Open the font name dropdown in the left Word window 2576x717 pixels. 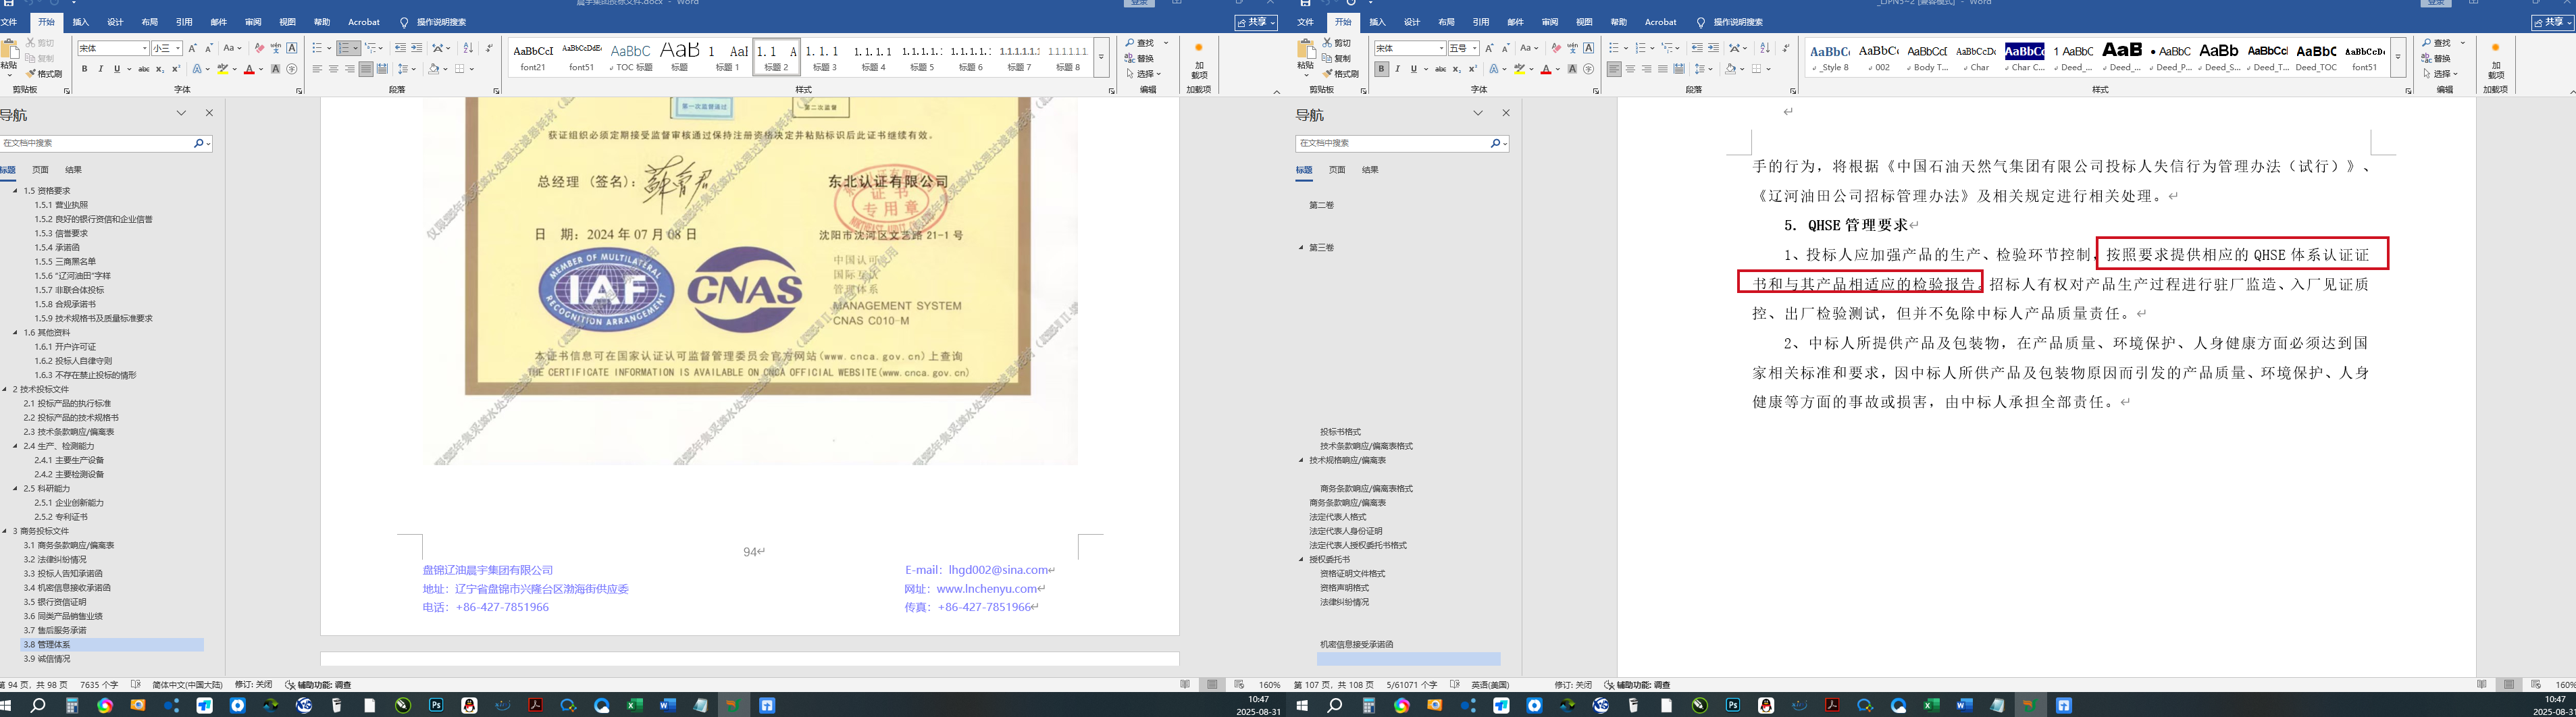[x=145, y=48]
